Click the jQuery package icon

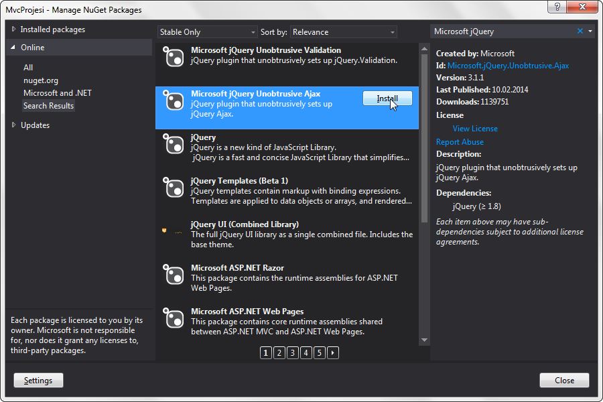click(x=174, y=145)
